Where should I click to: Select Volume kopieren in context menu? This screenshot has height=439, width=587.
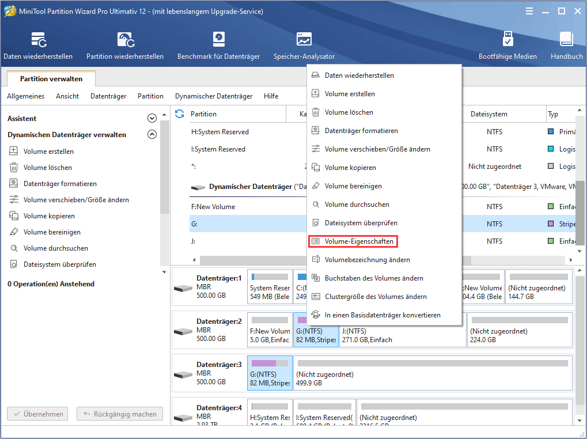[x=384, y=167]
